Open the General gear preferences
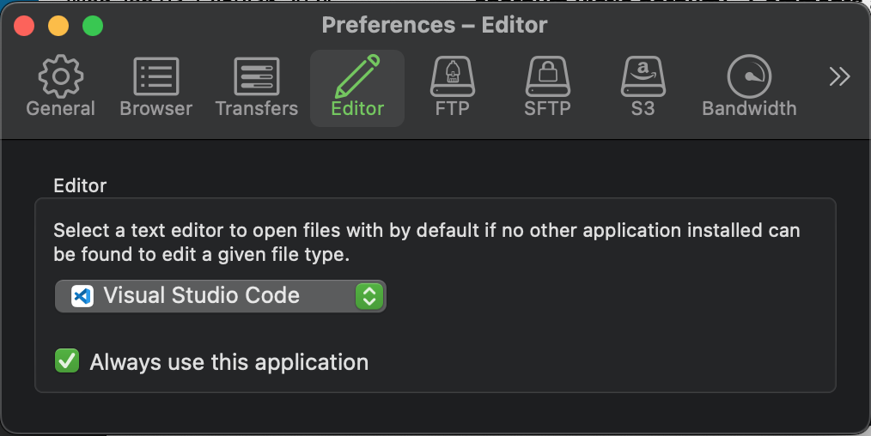Screen dimensions: 871x436 coord(60,88)
